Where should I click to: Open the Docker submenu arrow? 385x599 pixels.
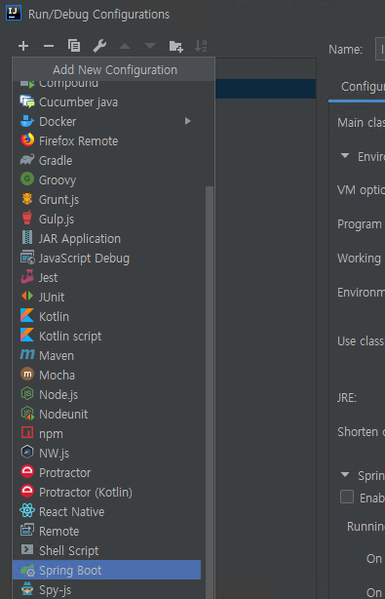pyautogui.click(x=187, y=121)
